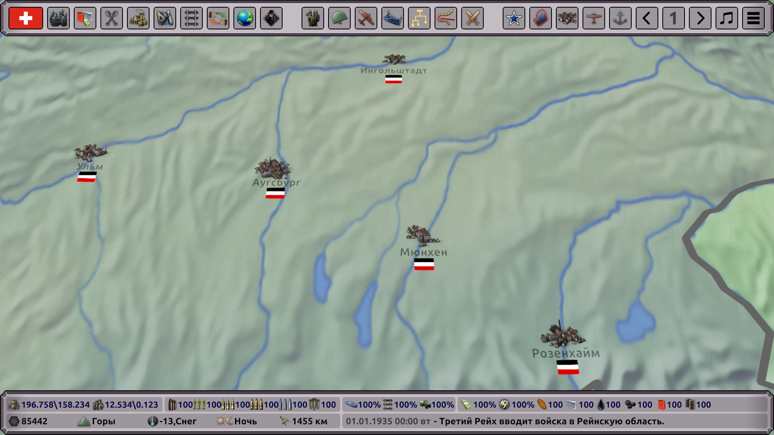The width and height of the screenshot is (774, 435).
Task: Click the ship supply 100% indicator
Action: click(363, 405)
